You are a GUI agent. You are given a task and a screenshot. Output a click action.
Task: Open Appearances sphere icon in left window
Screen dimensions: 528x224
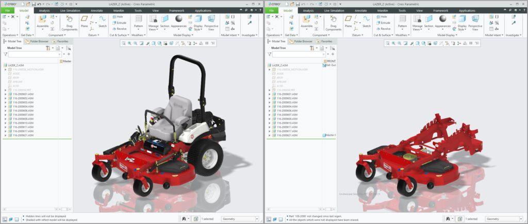click(x=178, y=19)
